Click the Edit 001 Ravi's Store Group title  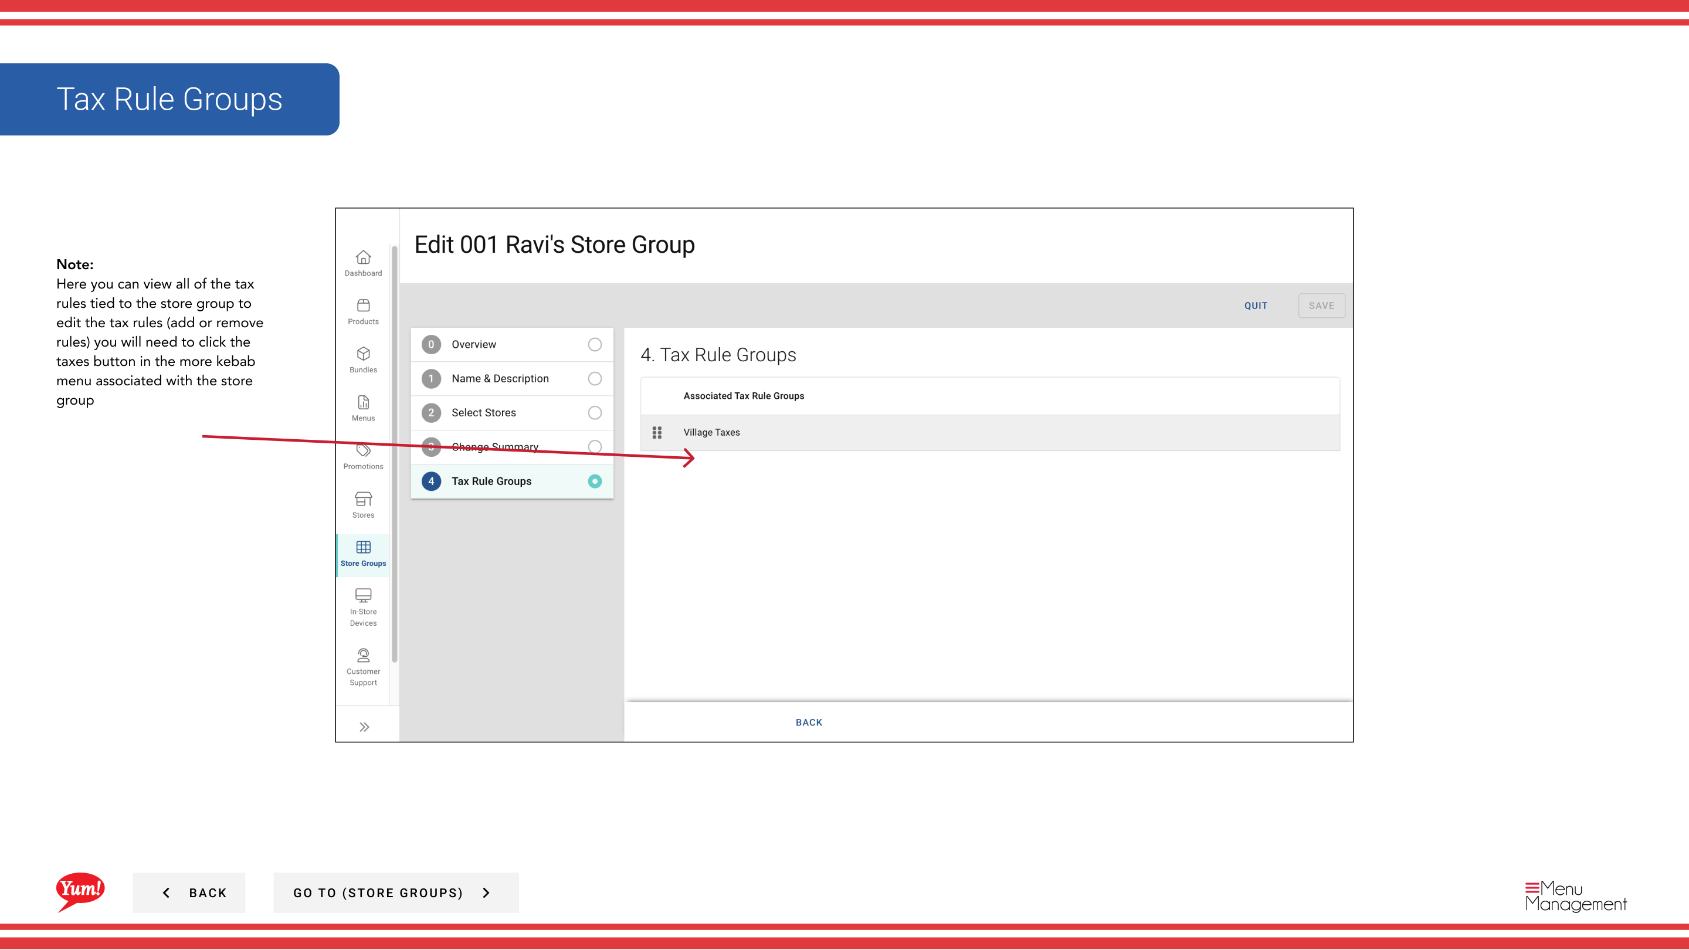(x=555, y=245)
